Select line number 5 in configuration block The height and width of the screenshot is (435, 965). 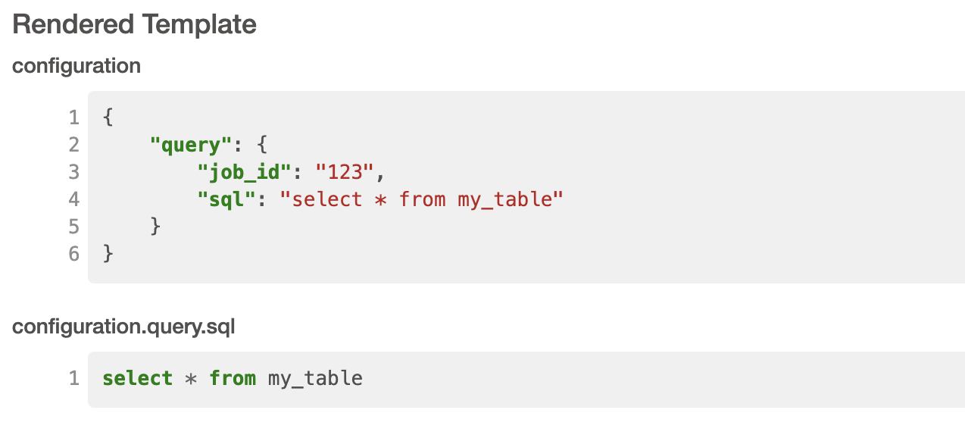click(73, 226)
